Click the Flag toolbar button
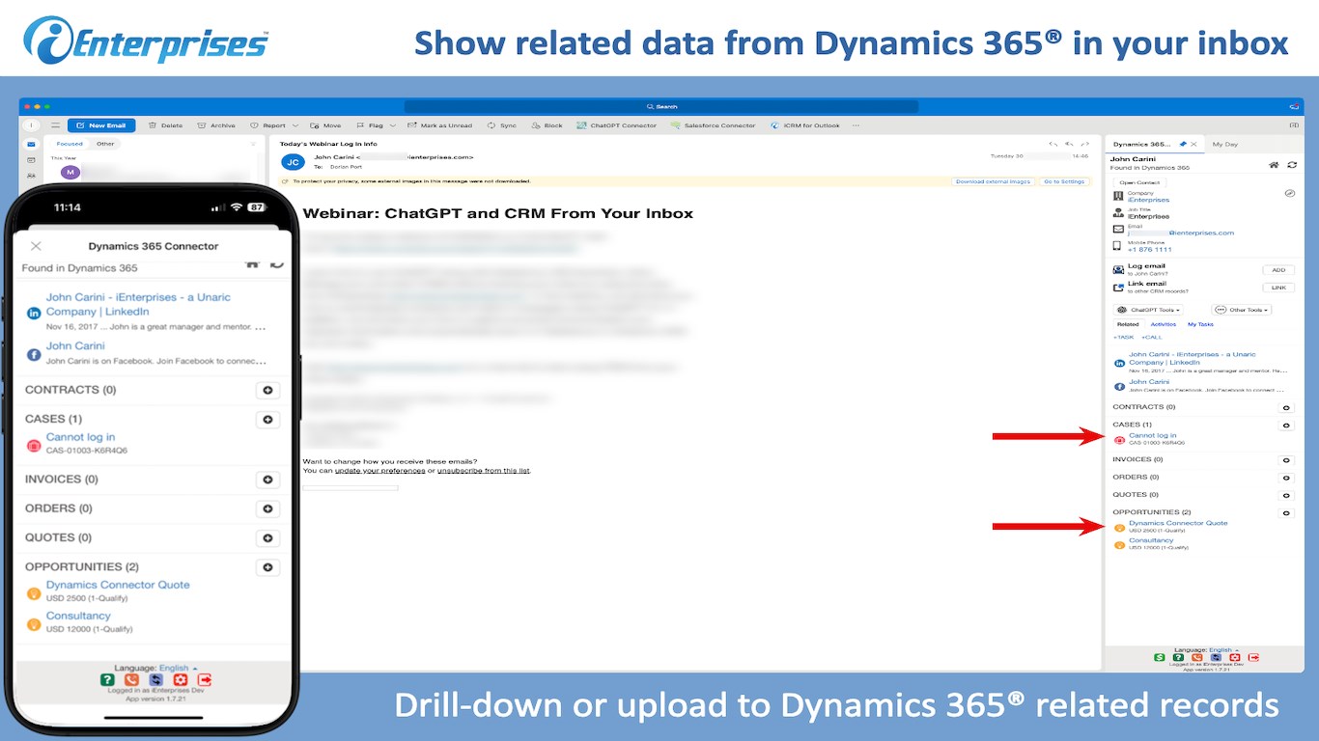1319x741 pixels. click(x=370, y=125)
